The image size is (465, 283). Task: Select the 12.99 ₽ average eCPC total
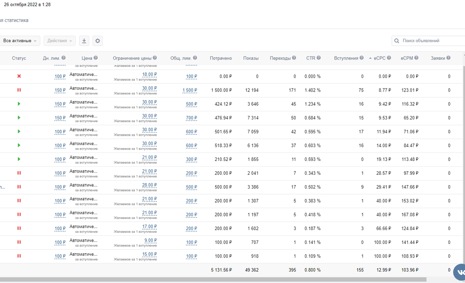point(383,270)
